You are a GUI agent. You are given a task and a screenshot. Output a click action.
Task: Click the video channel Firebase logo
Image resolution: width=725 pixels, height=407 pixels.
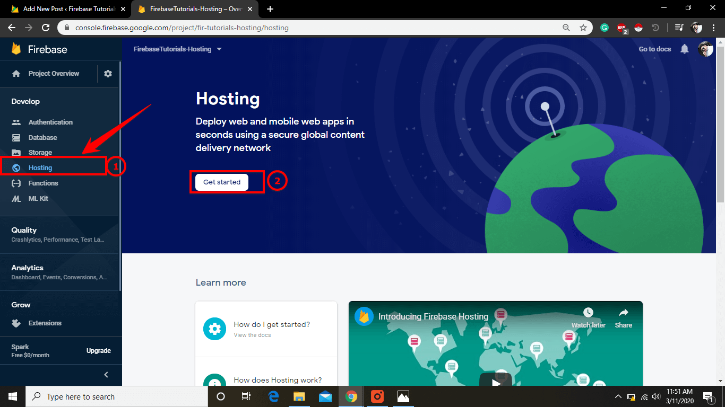click(x=364, y=316)
